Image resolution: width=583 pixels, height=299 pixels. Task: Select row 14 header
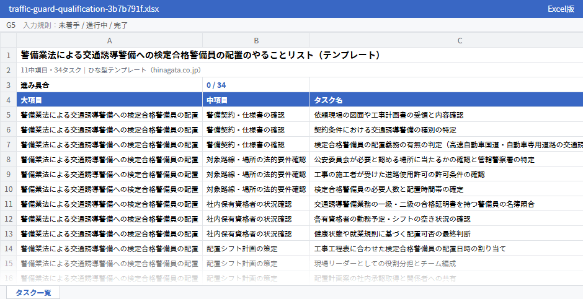click(8, 249)
